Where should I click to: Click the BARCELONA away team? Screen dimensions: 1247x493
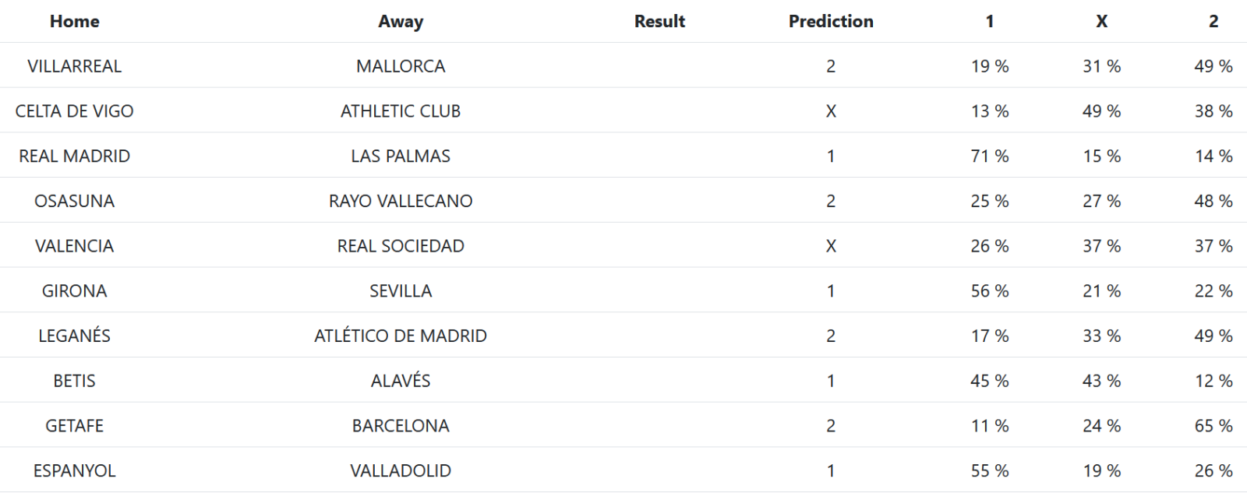coord(401,426)
